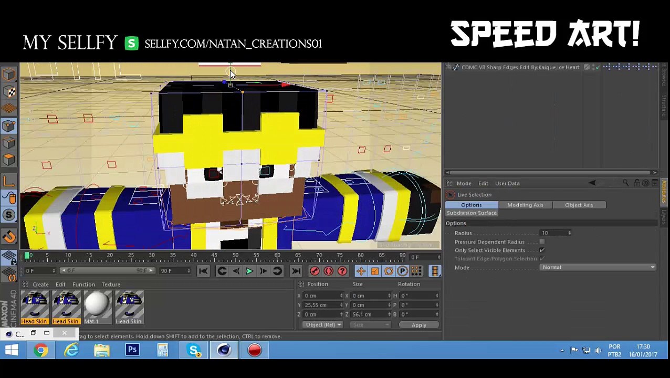The width and height of the screenshot is (670, 378).
Task: Click the Apply button
Action: tap(419, 325)
